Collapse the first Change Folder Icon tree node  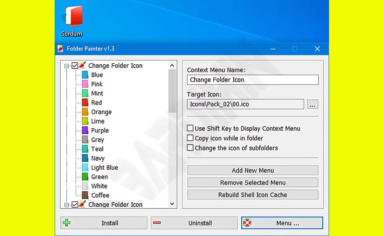[x=66, y=66]
